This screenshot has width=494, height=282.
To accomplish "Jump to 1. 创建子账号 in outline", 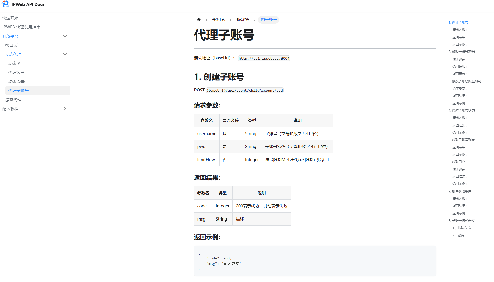I will point(458,22).
